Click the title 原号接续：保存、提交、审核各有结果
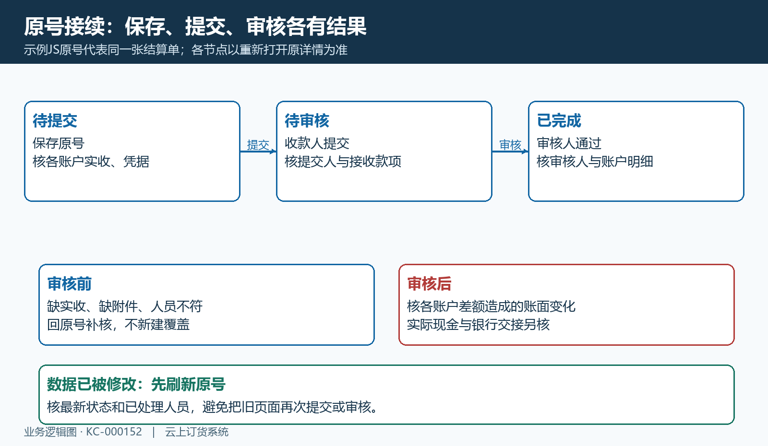 195,26
